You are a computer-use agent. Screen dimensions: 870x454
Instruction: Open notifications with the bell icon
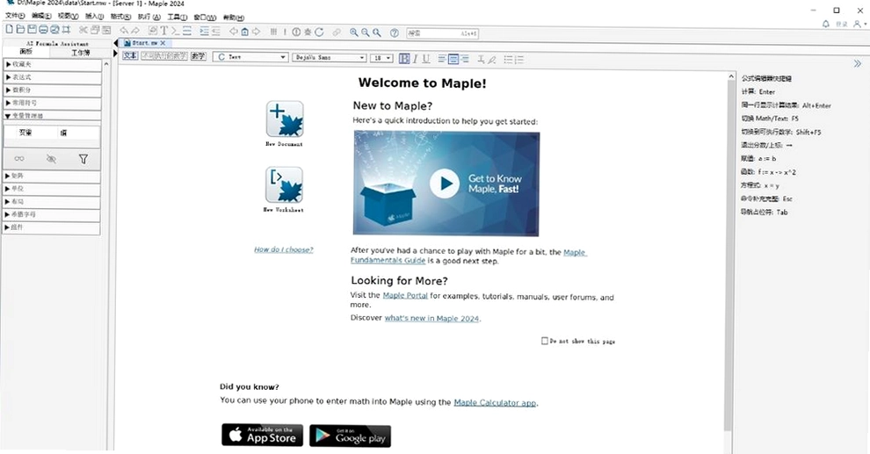(x=825, y=24)
